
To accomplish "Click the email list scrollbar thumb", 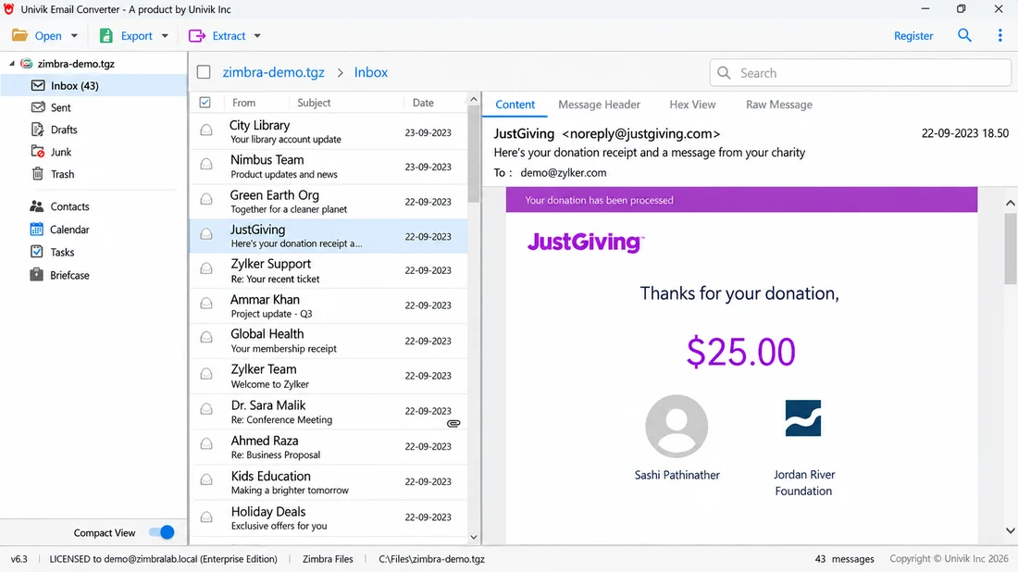I will [473, 155].
